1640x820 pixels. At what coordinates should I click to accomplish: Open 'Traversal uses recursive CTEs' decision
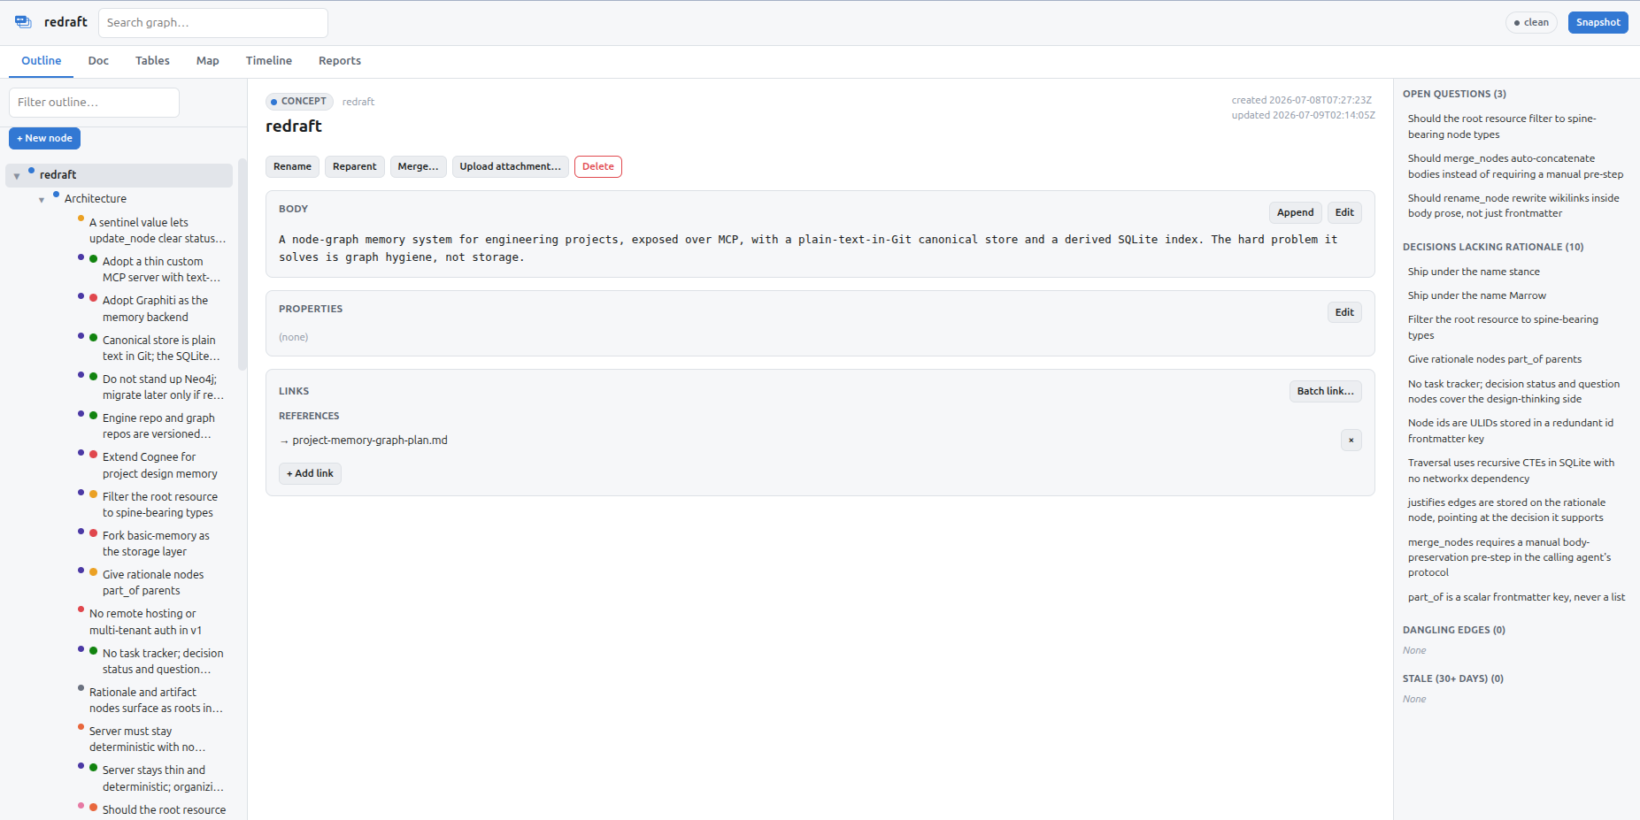1511,471
